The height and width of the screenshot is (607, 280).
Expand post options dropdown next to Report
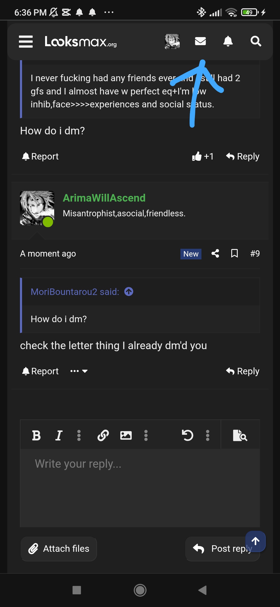point(79,371)
